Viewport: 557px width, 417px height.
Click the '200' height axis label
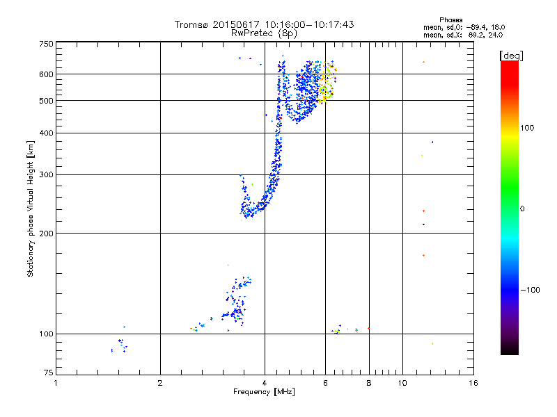point(46,234)
